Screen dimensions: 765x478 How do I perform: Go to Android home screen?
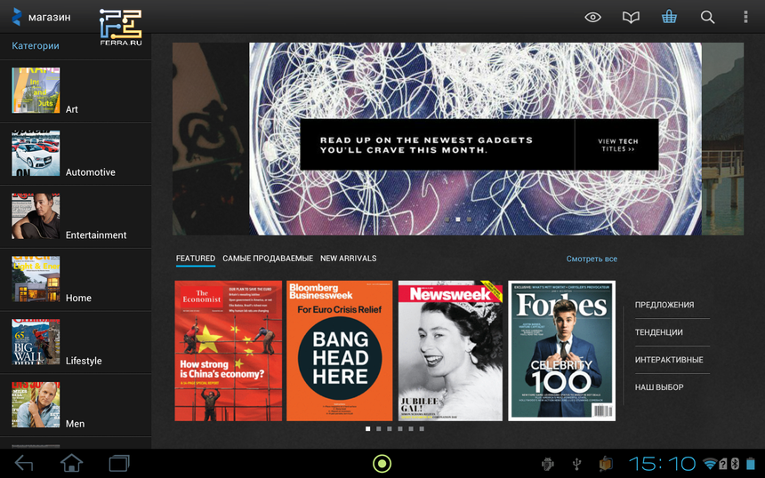tap(71, 463)
